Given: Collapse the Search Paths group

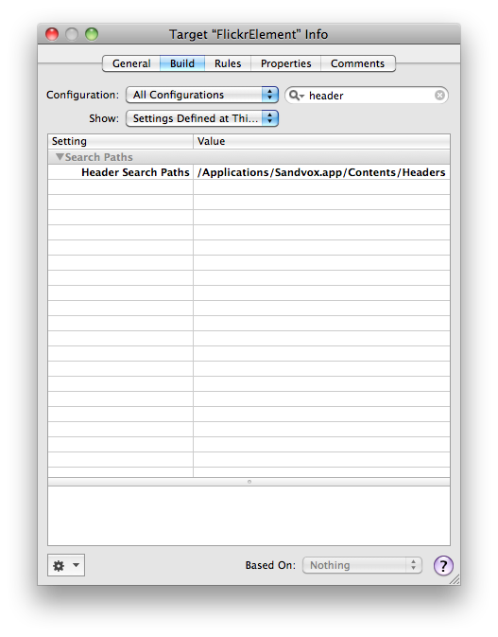Looking at the screenshot, I should (60, 157).
